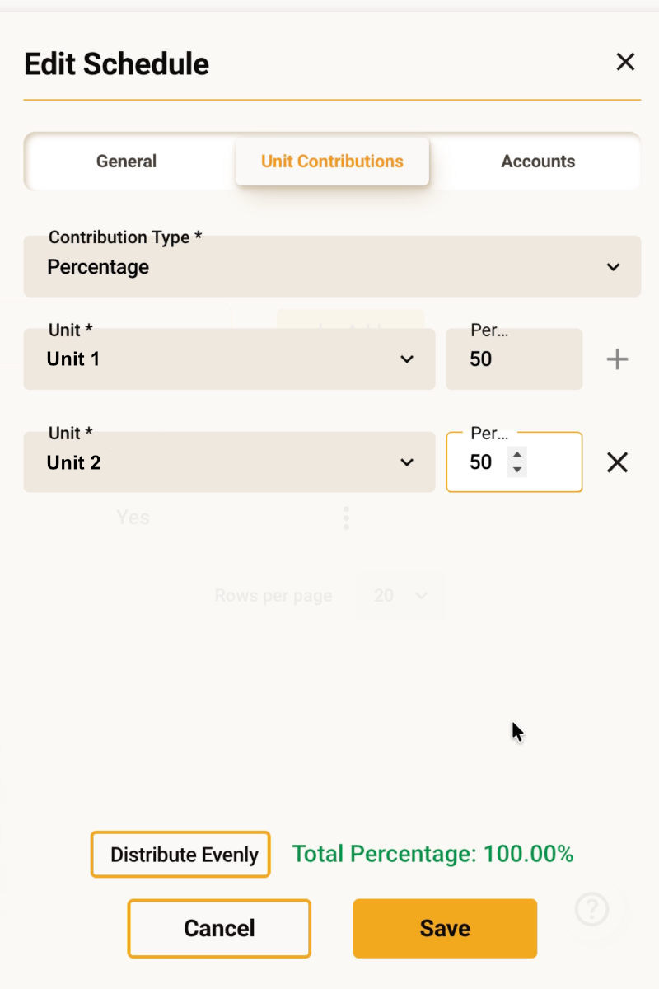The height and width of the screenshot is (989, 659).
Task: Close the Edit Schedule dialog
Action: click(x=625, y=62)
